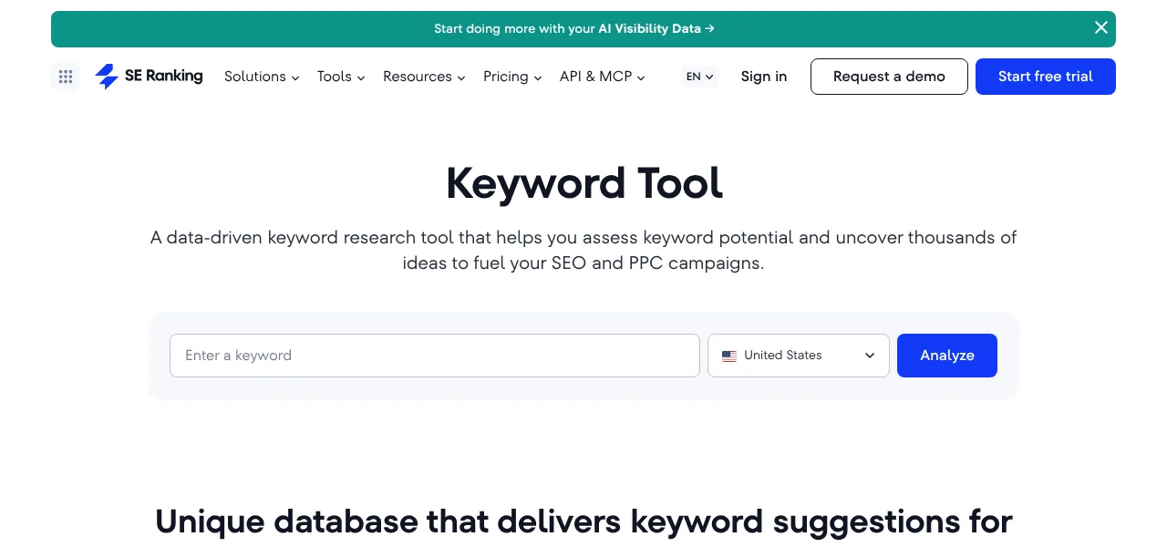Image resolution: width=1167 pixels, height=547 pixels.
Task: Open the Pricing menu
Action: point(512,77)
